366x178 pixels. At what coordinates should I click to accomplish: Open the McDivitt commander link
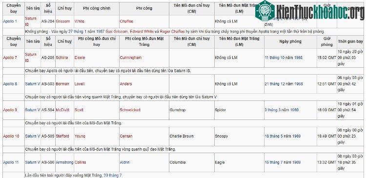tap(62, 110)
